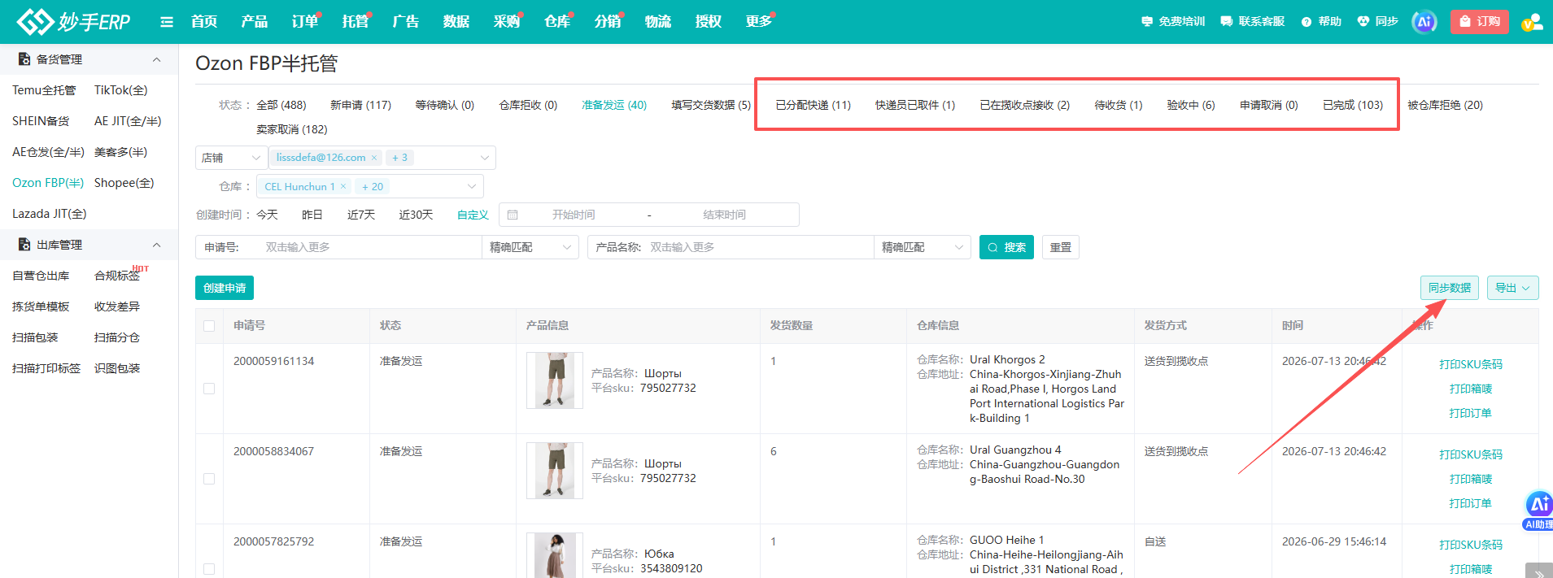Remove lisssdefa@126.com store tag
The height and width of the screenshot is (578, 1553).
tap(374, 158)
